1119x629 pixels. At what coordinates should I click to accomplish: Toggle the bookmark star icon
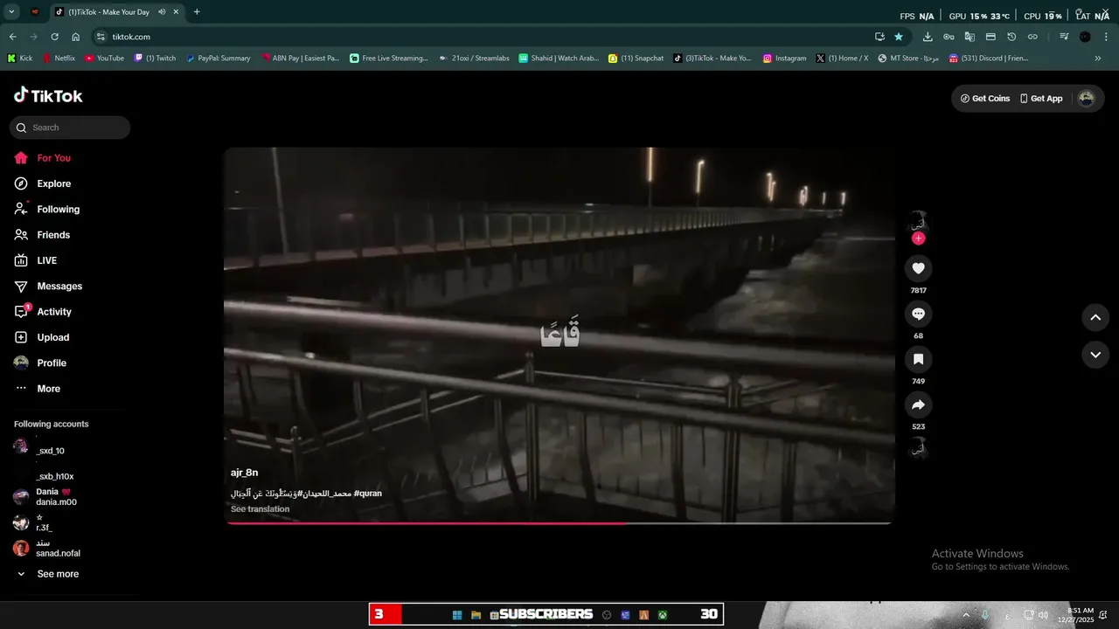899,37
